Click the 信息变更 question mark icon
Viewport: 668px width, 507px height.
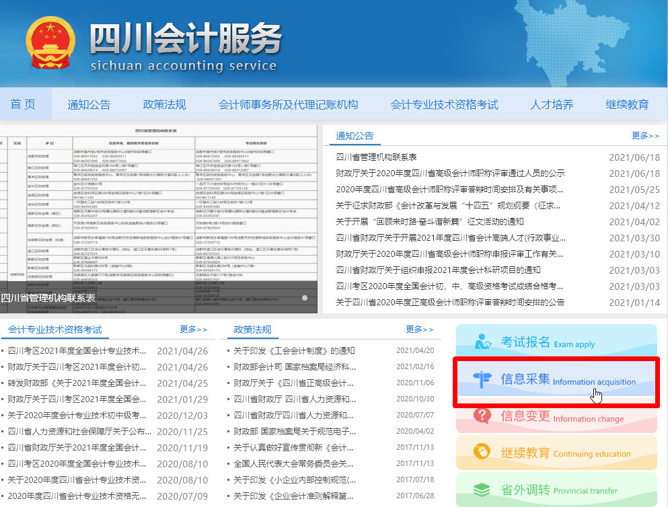tap(482, 416)
